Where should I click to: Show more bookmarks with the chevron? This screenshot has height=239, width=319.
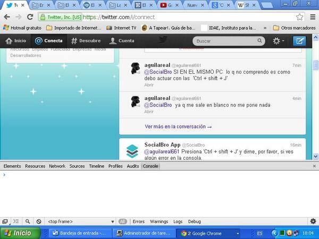click(x=265, y=28)
